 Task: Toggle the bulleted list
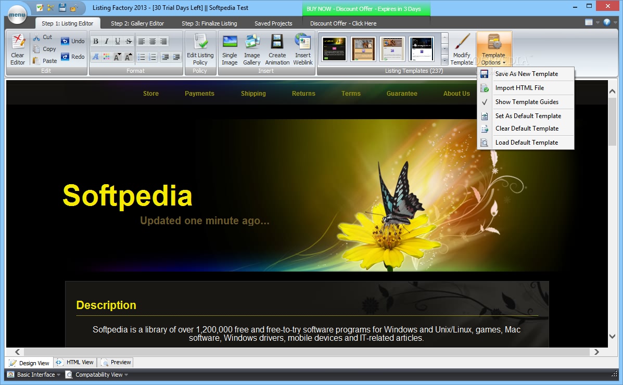[x=142, y=57]
